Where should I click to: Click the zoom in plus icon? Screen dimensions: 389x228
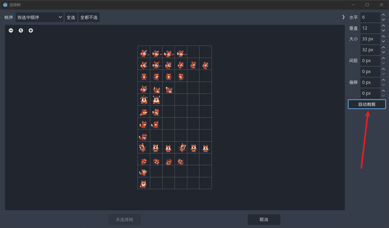(31, 30)
